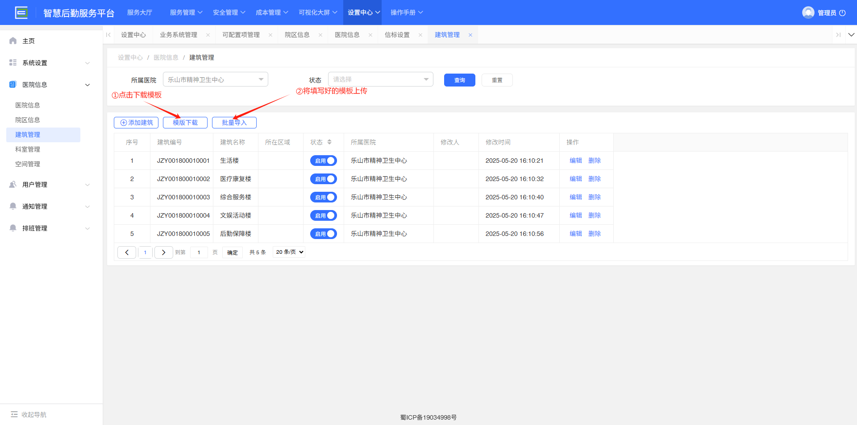Click the 通知管理 bell icon
This screenshot has height=425, width=857.
(x=13, y=206)
